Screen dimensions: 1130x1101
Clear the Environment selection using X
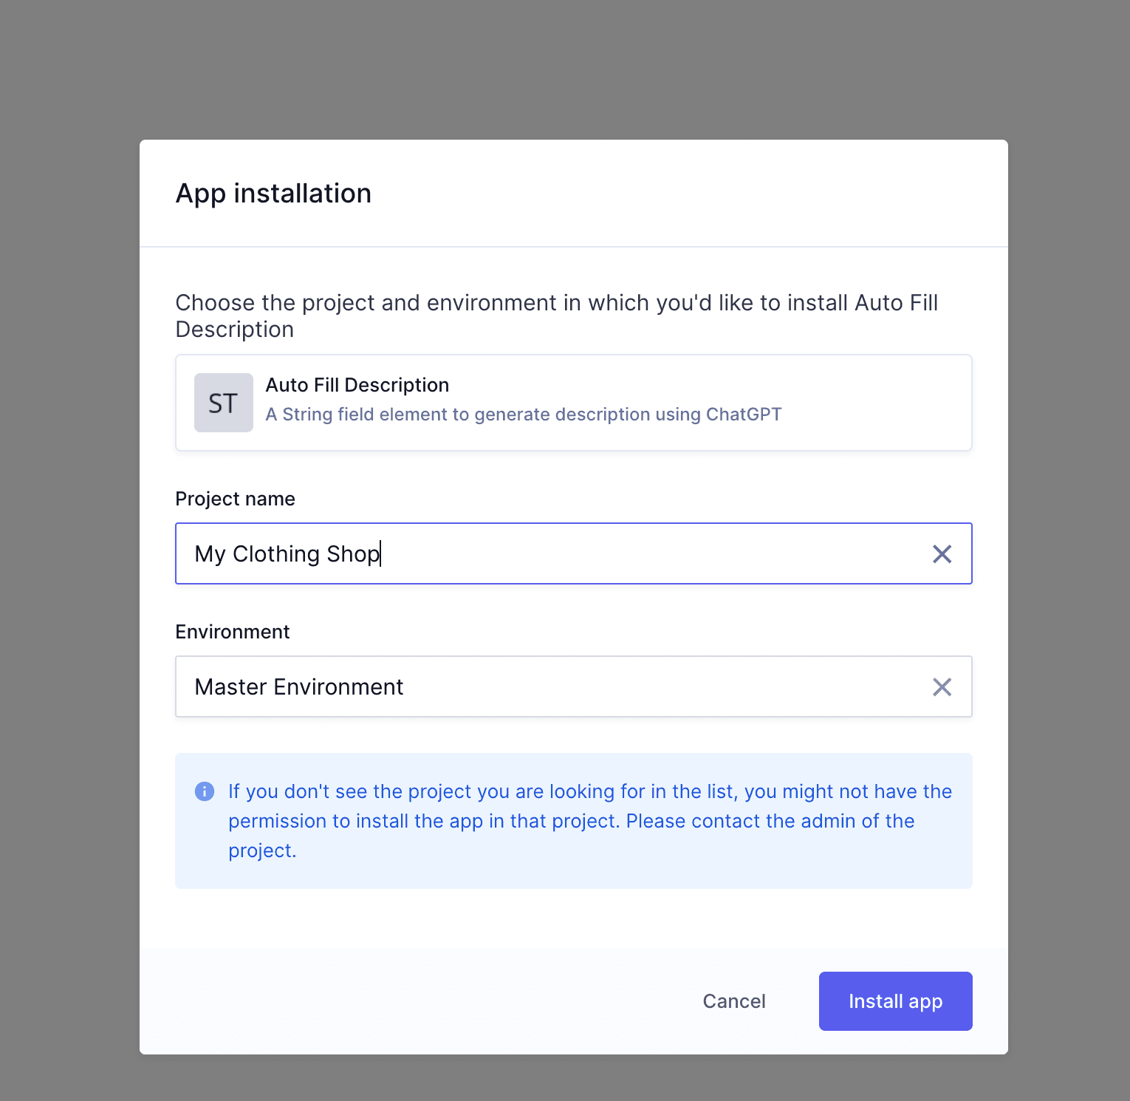[x=942, y=687]
